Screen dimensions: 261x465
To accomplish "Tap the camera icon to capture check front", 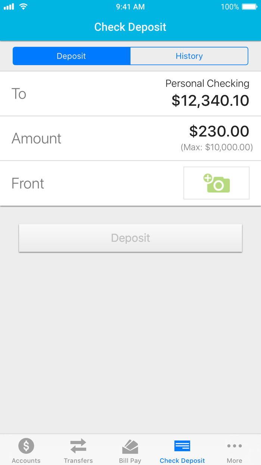I will 216,183.
